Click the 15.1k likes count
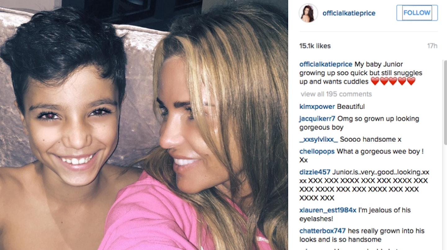Image resolution: width=447 pixels, height=250 pixels. (315, 46)
